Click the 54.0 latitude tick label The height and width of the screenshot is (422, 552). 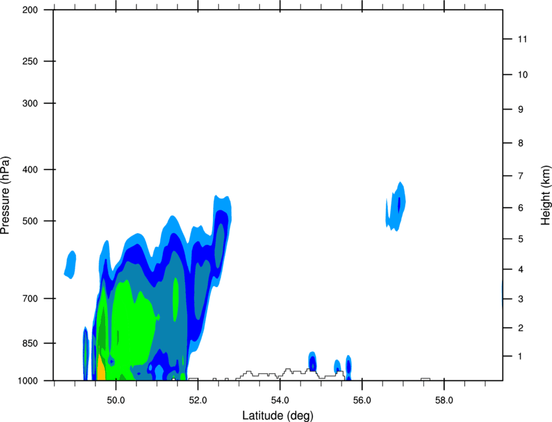coord(280,401)
